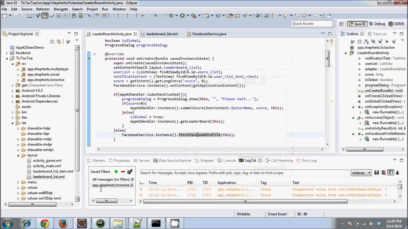Open the Navigate menu
The image size is (408, 229).
click(x=61, y=9)
